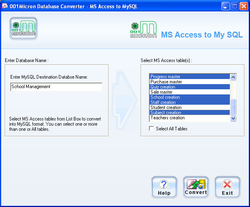Select the School creation table
This screenshot has width=250, height=207.
[x=190, y=97]
